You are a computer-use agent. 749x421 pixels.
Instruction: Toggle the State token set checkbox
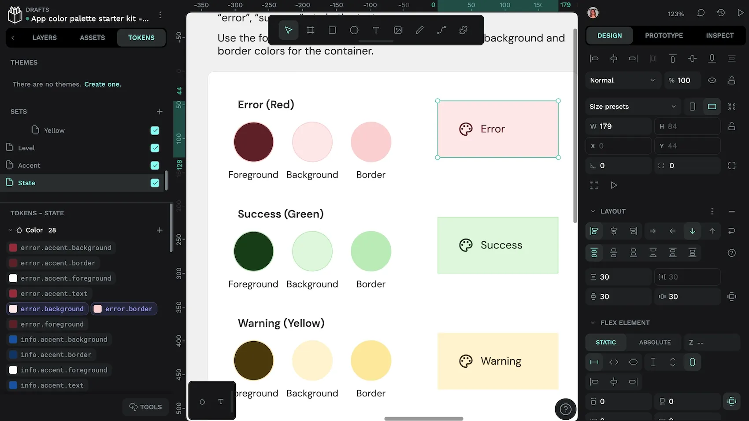pyautogui.click(x=155, y=183)
